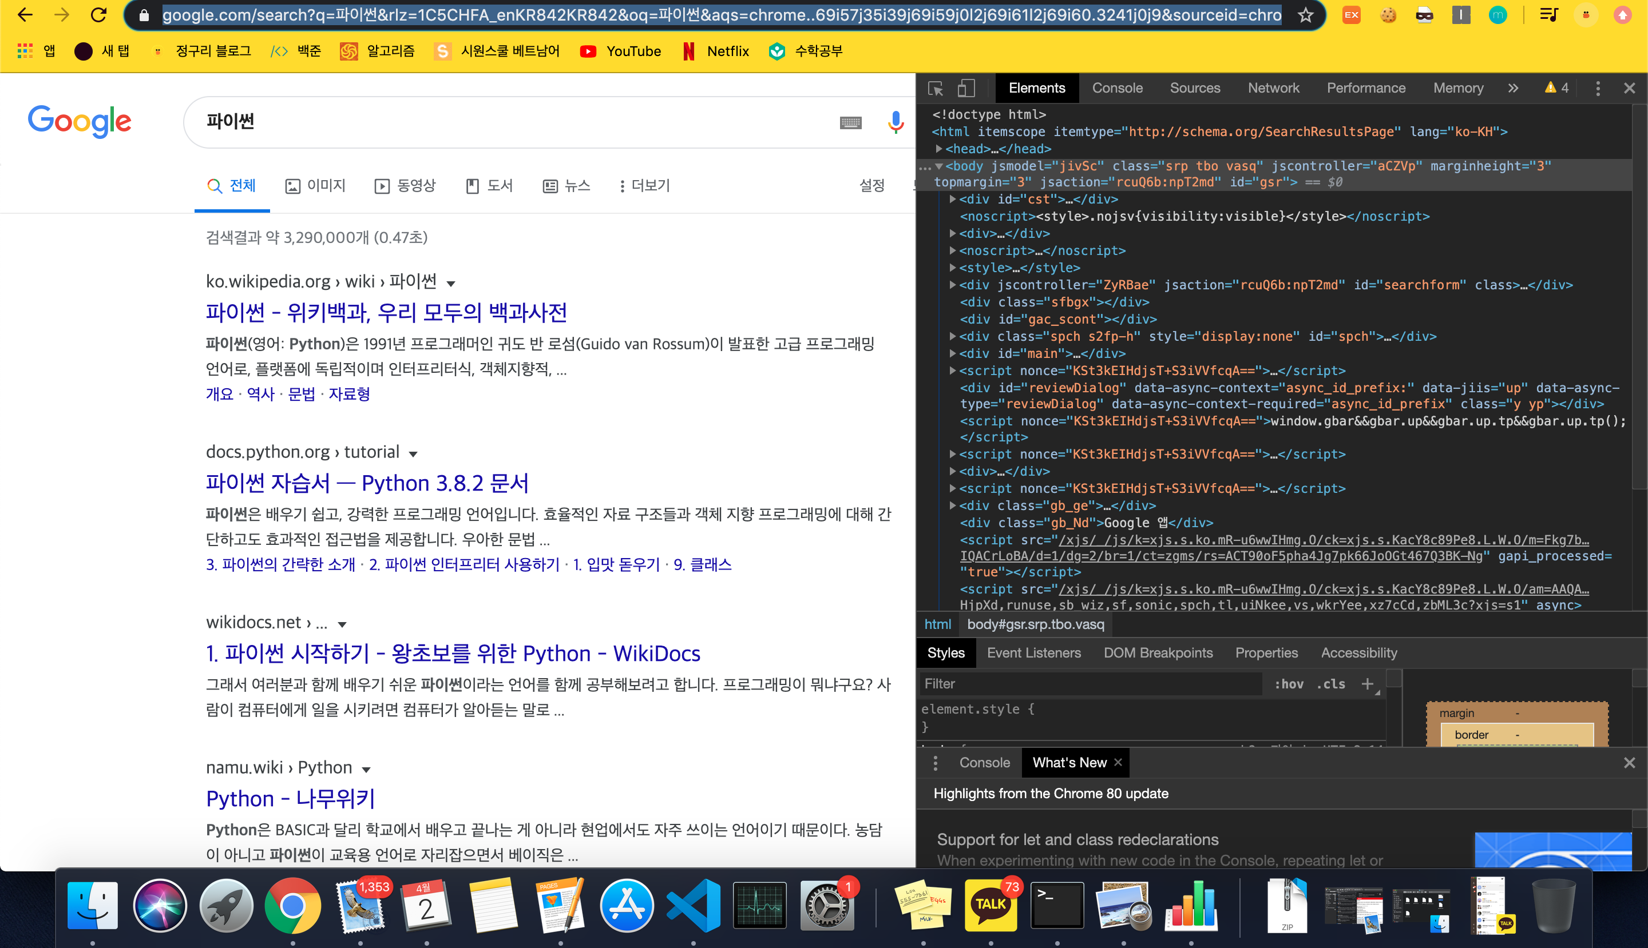Open the on-screen keyboard input tool
The width and height of the screenshot is (1648, 948).
pos(850,122)
